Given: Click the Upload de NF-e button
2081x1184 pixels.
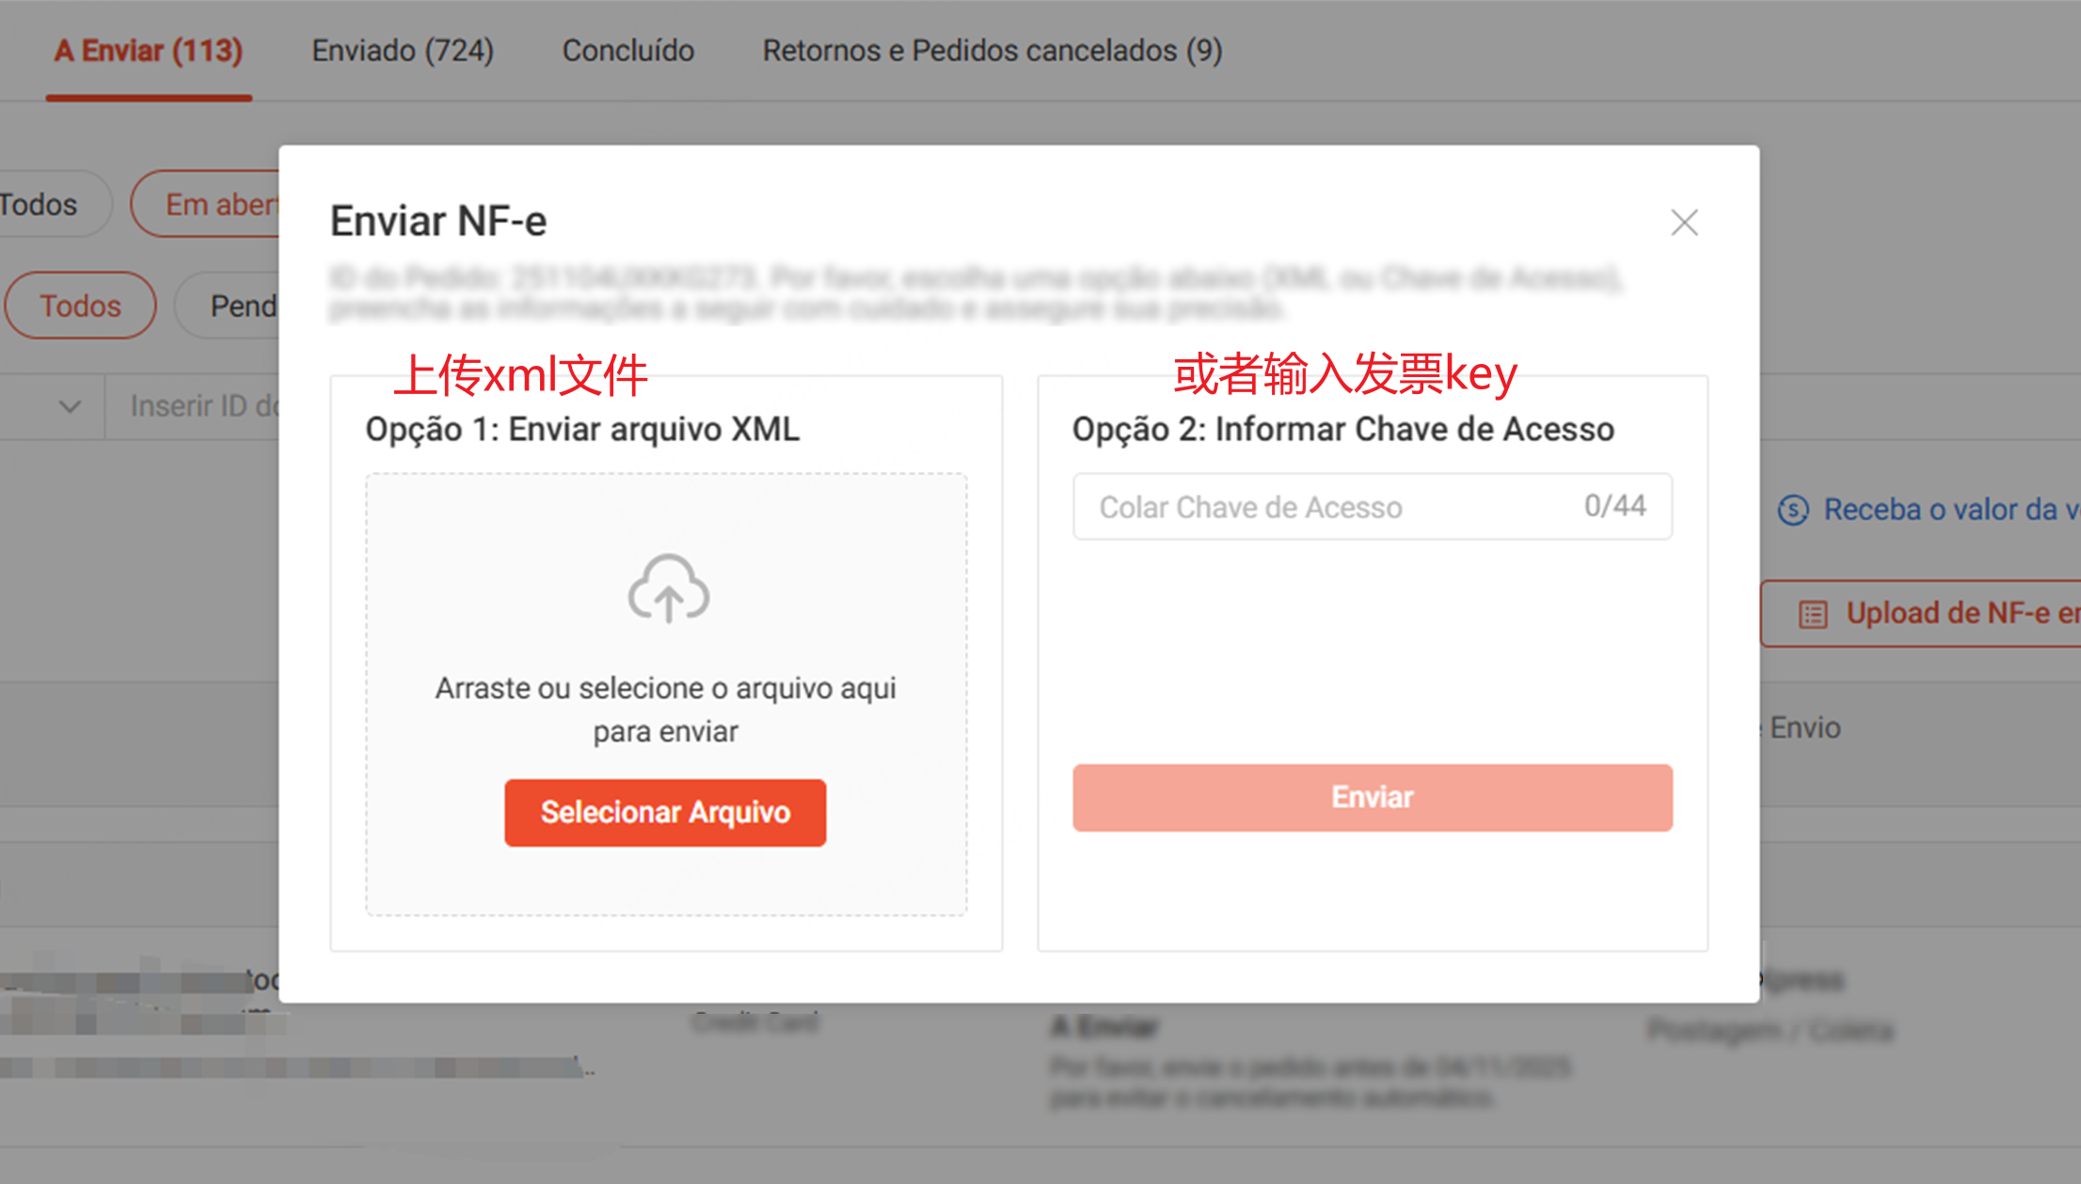Looking at the screenshot, I should click(1957, 614).
